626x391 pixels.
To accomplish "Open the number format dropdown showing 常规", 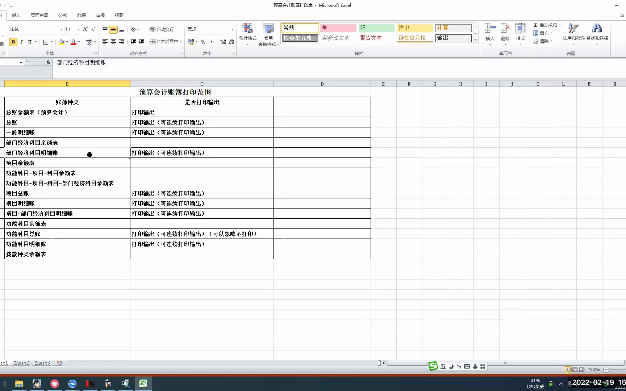I will 232,29.
